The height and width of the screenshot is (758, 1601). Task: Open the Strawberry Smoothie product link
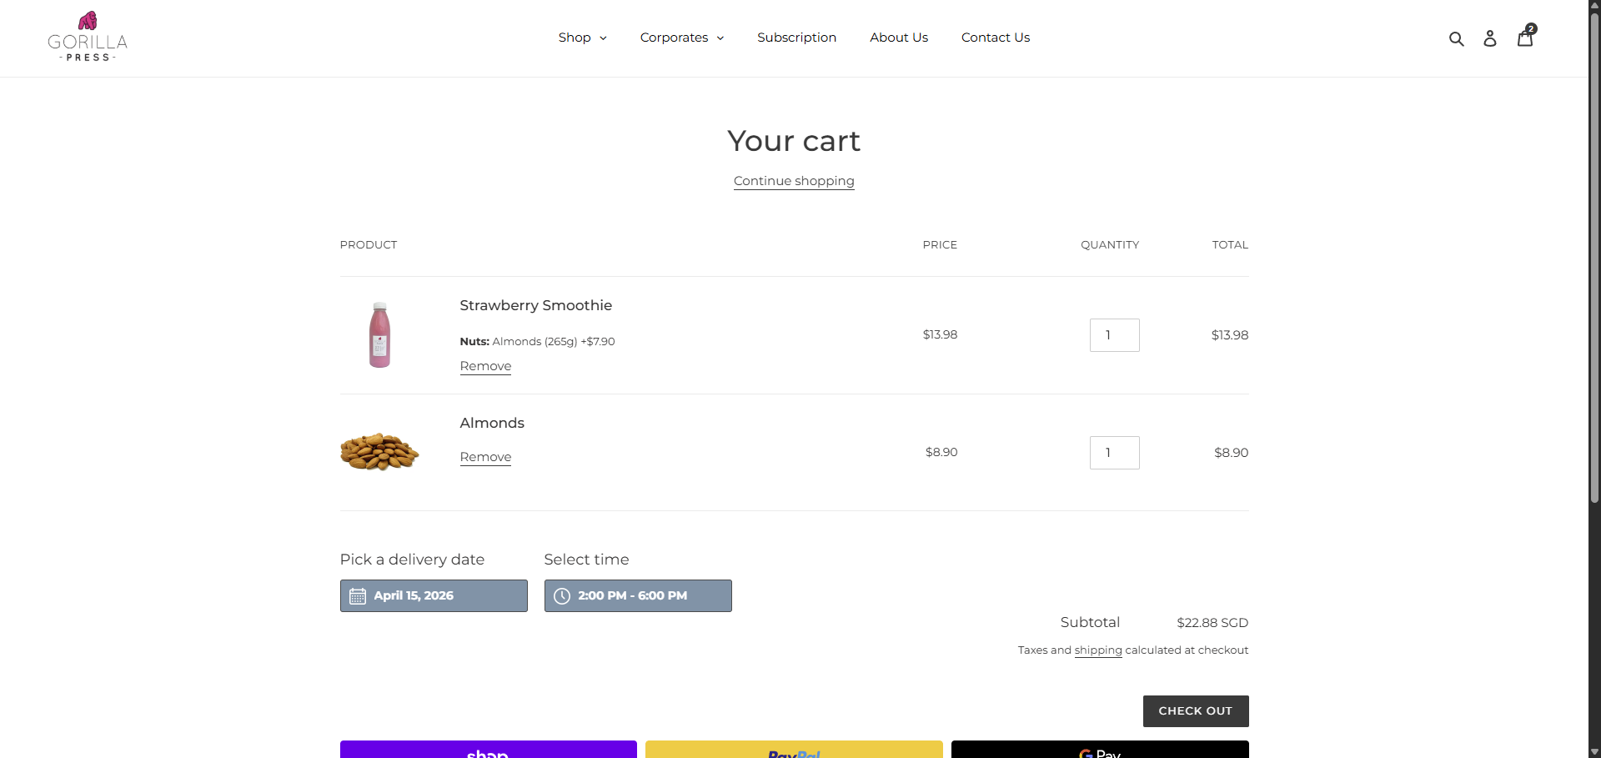(536, 305)
